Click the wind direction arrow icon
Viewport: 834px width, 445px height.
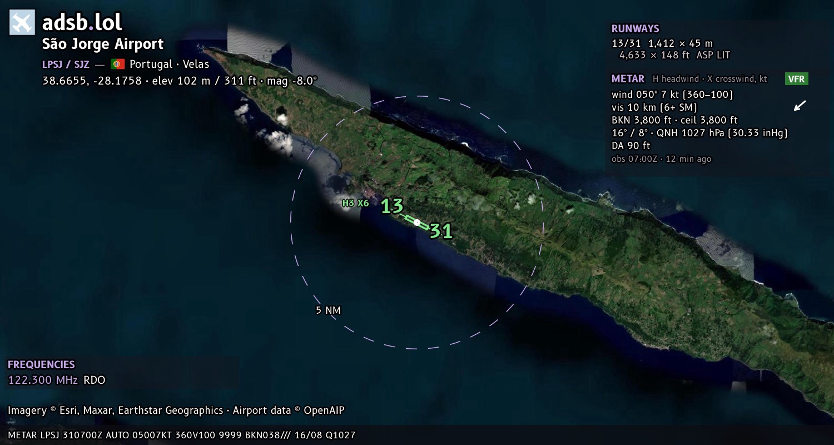(800, 106)
